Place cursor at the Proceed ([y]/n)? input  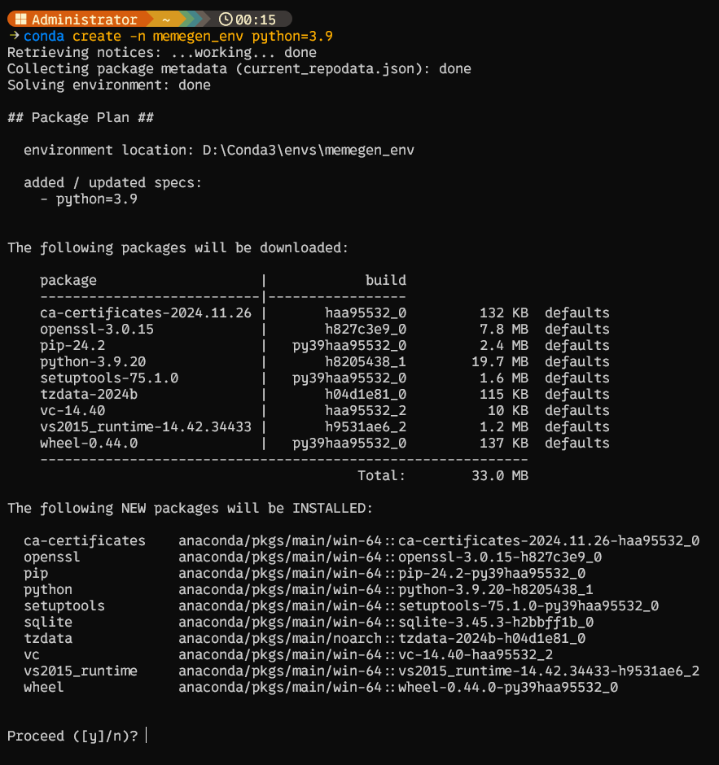point(147,737)
